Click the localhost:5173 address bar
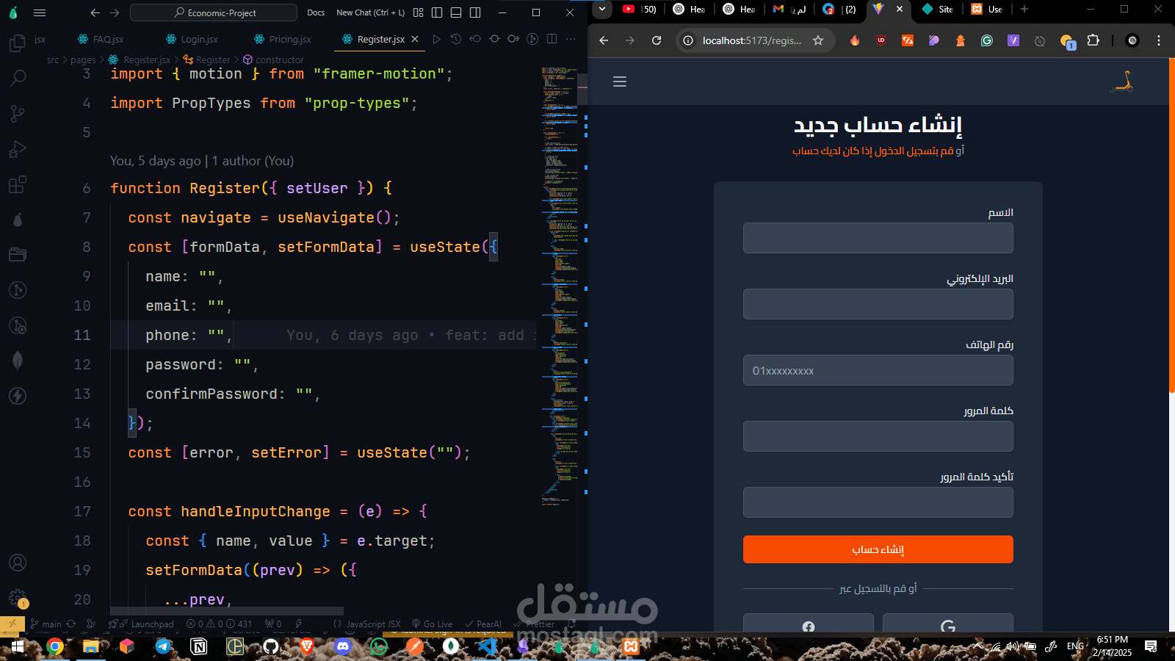This screenshot has height=661, width=1175. (751, 40)
